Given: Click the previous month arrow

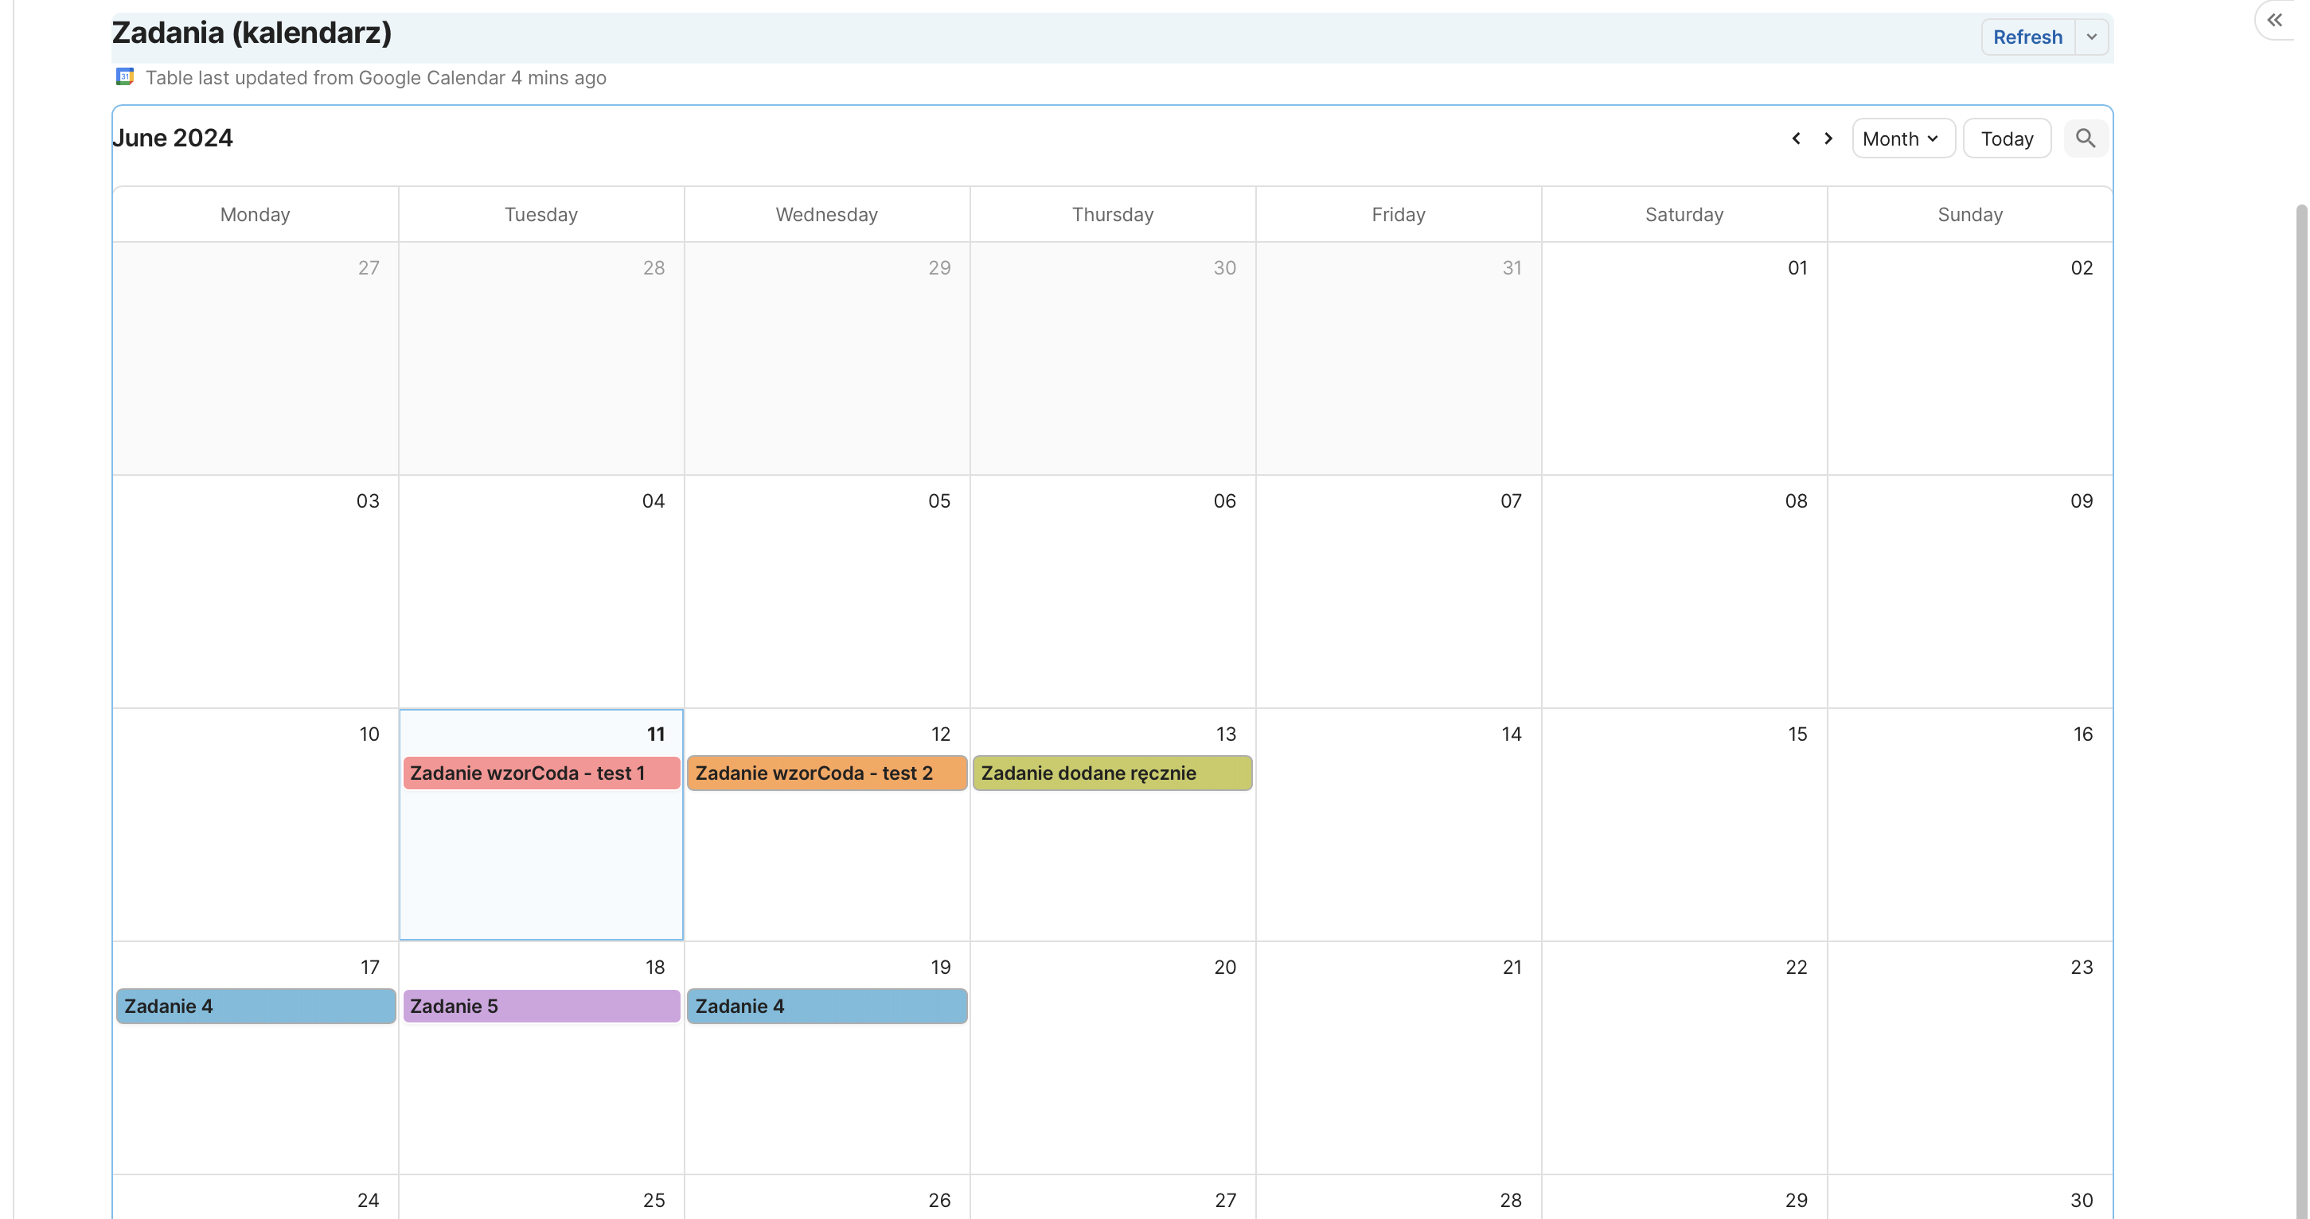Looking at the screenshot, I should (1795, 138).
